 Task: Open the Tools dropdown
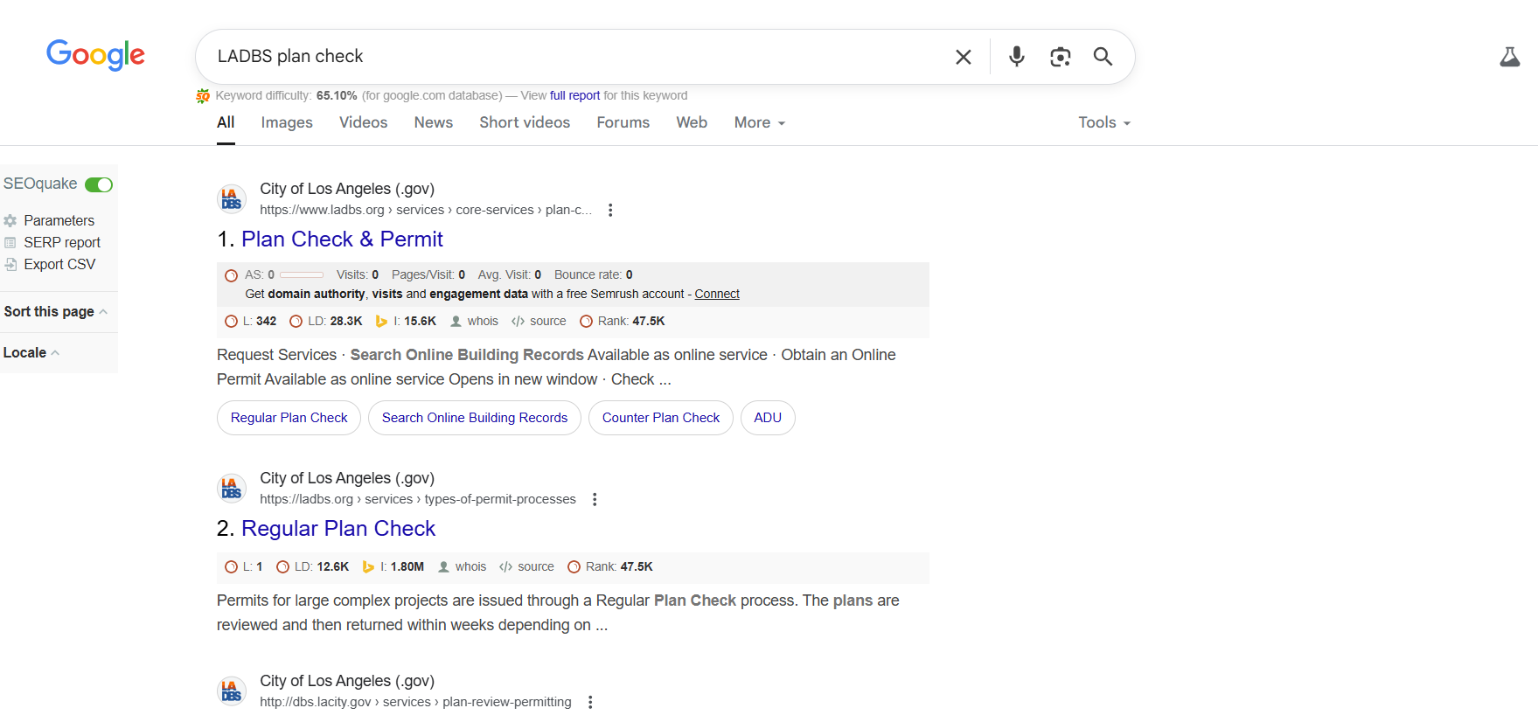1103,122
